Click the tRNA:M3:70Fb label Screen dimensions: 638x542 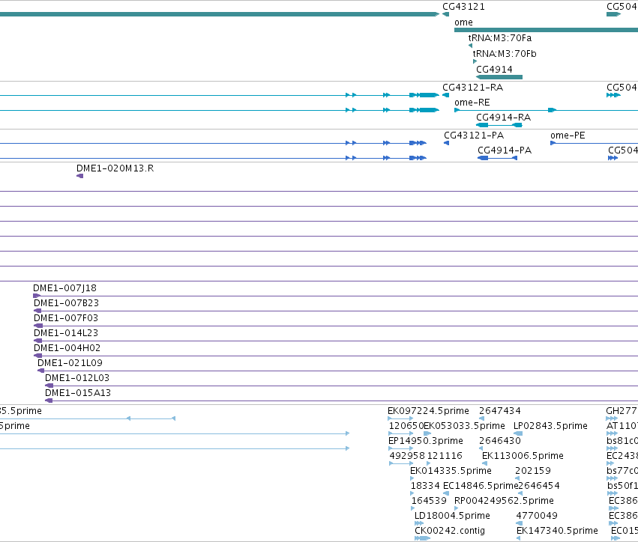(505, 54)
